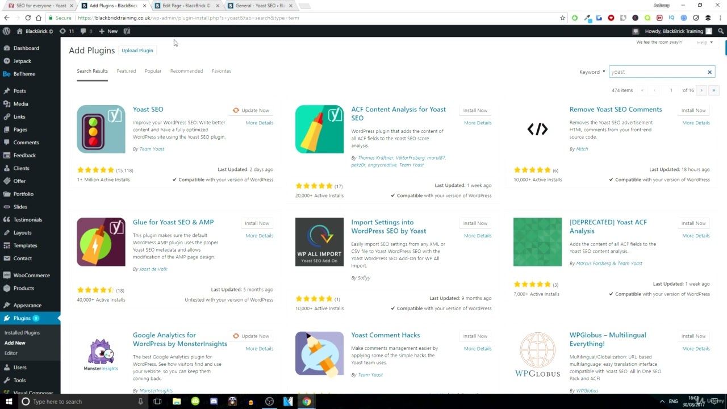Open Dashboard in WordPress sidebar
Viewport: 727px width, 409px height.
(x=26, y=48)
